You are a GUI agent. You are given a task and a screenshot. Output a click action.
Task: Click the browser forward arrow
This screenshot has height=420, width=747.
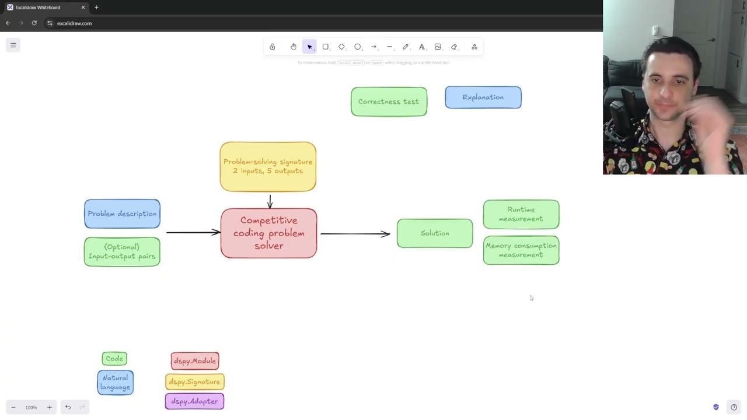pos(21,23)
